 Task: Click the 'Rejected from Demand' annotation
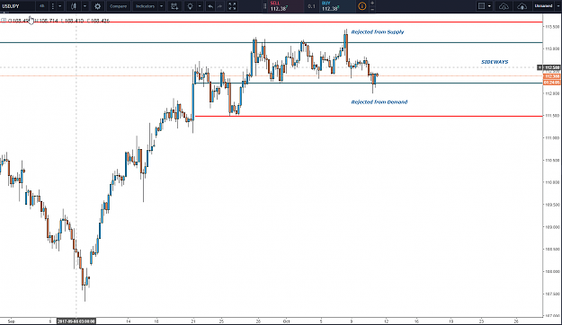[379, 102]
